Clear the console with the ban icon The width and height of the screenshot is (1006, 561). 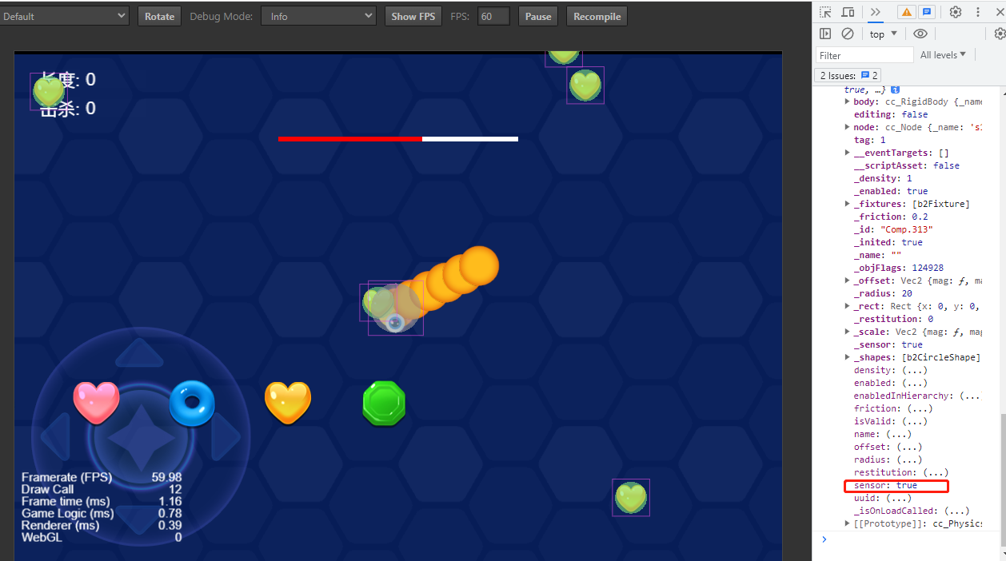[x=848, y=34]
